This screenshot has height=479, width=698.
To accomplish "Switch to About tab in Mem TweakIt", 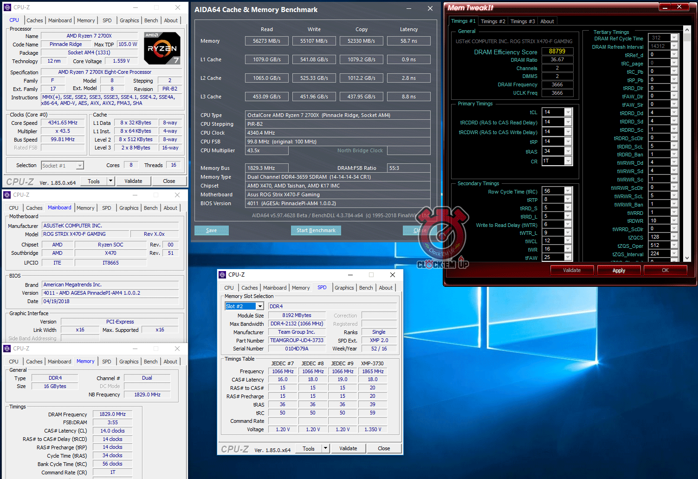I will tap(547, 21).
